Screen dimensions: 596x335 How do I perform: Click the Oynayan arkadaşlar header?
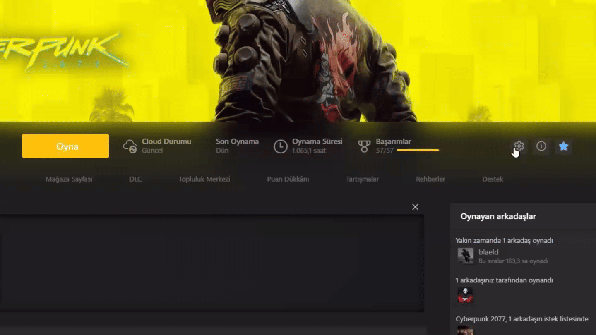[x=498, y=216]
